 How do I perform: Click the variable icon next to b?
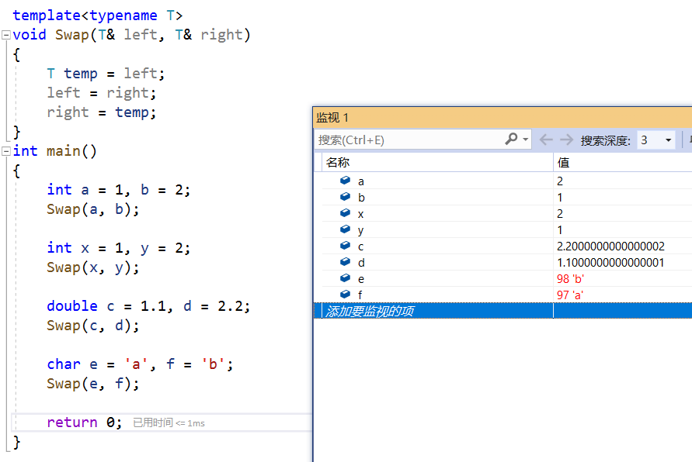tap(345, 197)
